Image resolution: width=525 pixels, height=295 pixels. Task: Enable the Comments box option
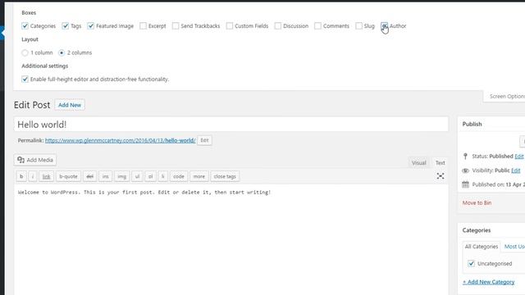(317, 25)
